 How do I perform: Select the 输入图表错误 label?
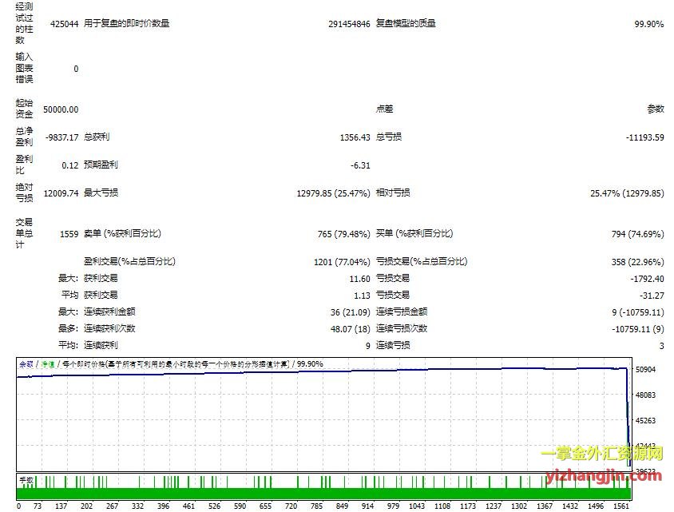tap(24, 68)
